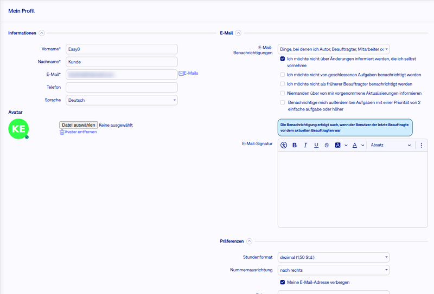Toggle italic formatting in signature editor
The height and width of the screenshot is (294, 434).
click(x=305, y=145)
